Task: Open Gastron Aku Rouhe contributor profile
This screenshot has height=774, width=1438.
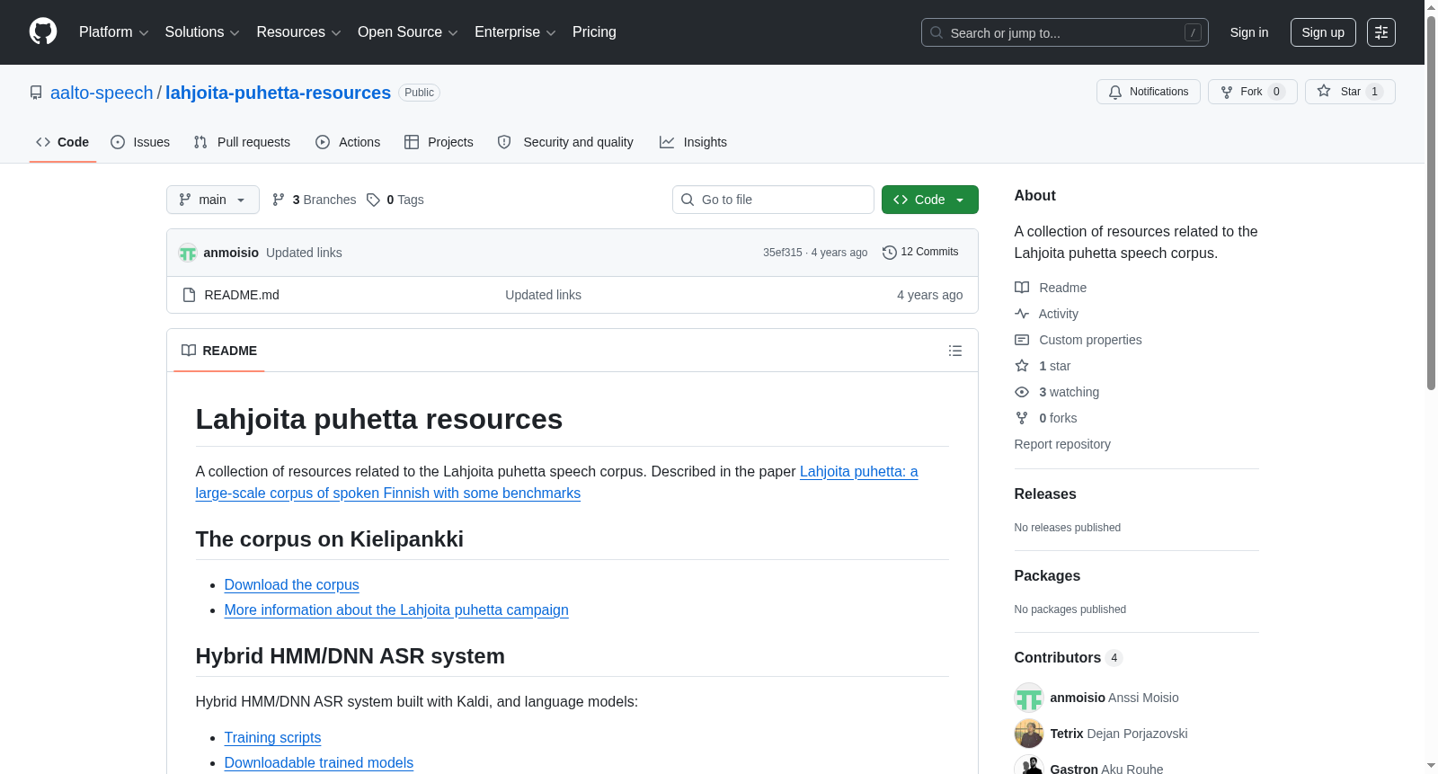Action: point(1106,769)
